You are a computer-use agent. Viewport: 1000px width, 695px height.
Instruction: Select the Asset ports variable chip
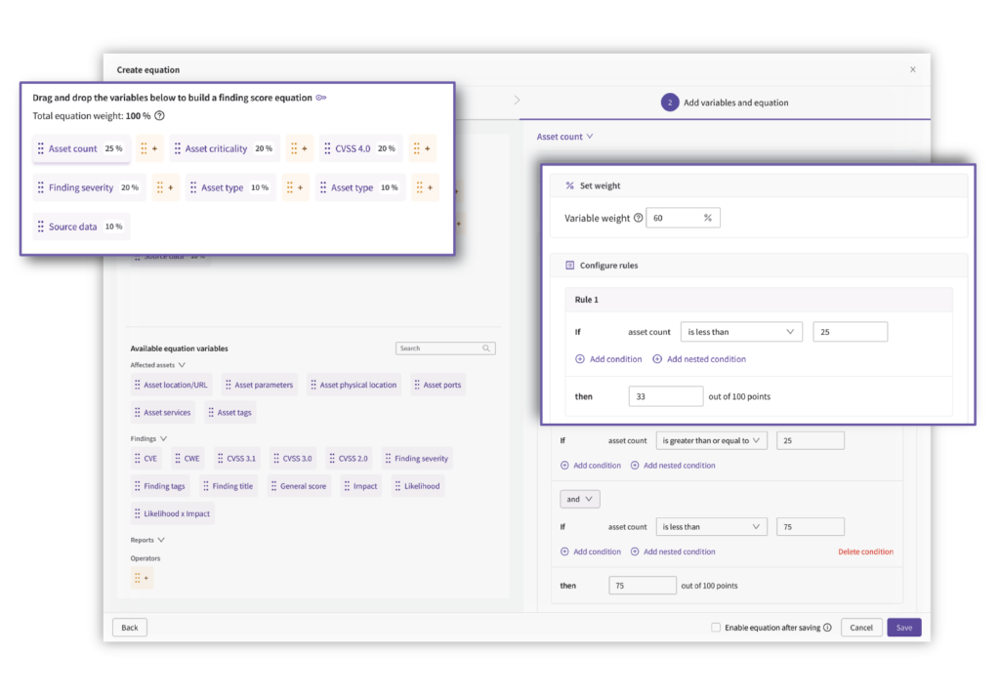(437, 386)
